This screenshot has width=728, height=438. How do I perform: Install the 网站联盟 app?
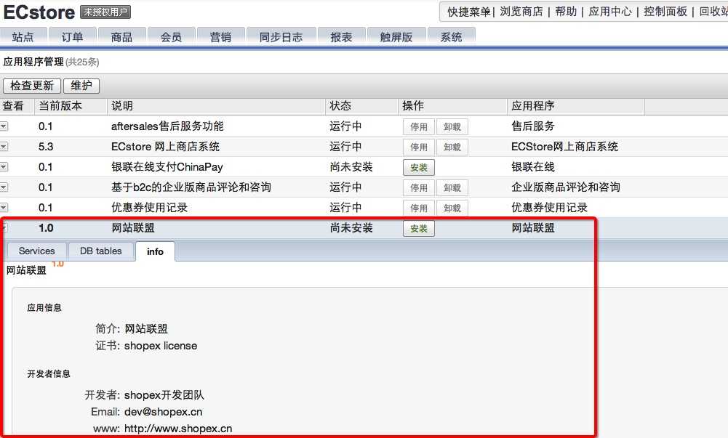[419, 229]
